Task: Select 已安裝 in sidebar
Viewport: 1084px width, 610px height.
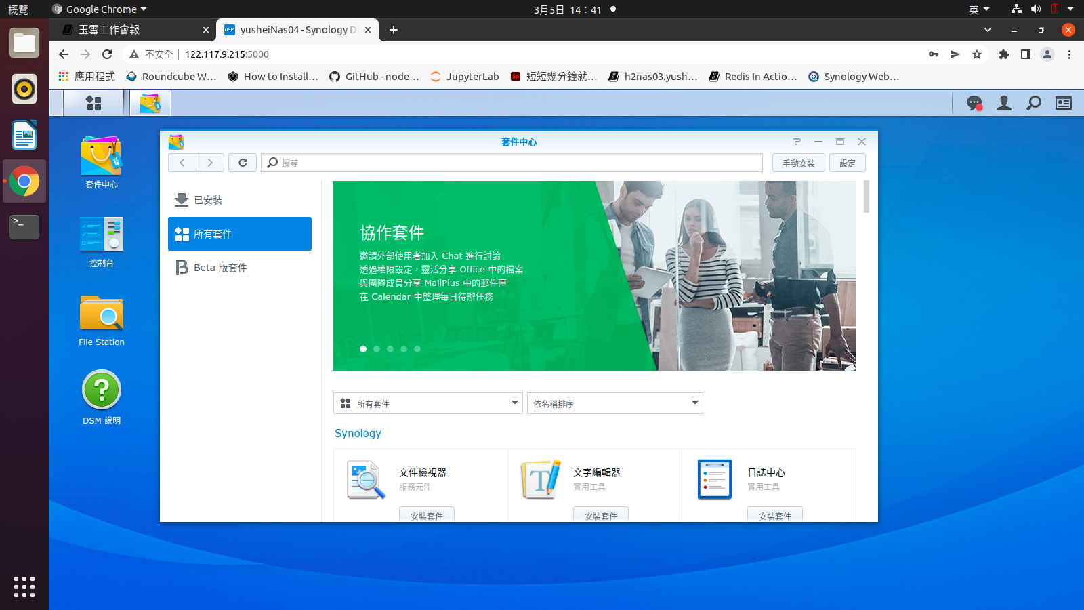Action: point(240,200)
